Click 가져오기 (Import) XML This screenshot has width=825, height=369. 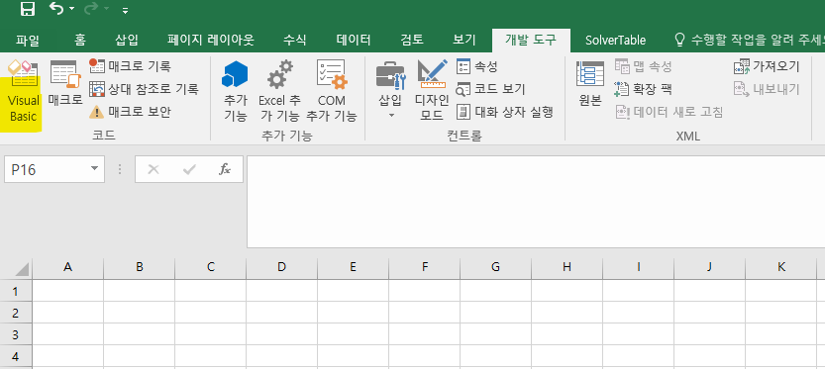[x=767, y=66]
